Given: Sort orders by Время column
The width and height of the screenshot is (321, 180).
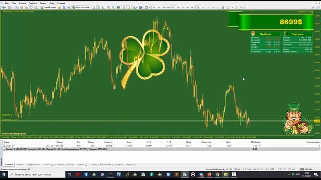Looking at the screenshot, I should [60, 142].
